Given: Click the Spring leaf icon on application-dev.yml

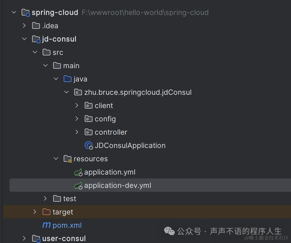Looking at the screenshot, I should pyautogui.click(x=78, y=185).
